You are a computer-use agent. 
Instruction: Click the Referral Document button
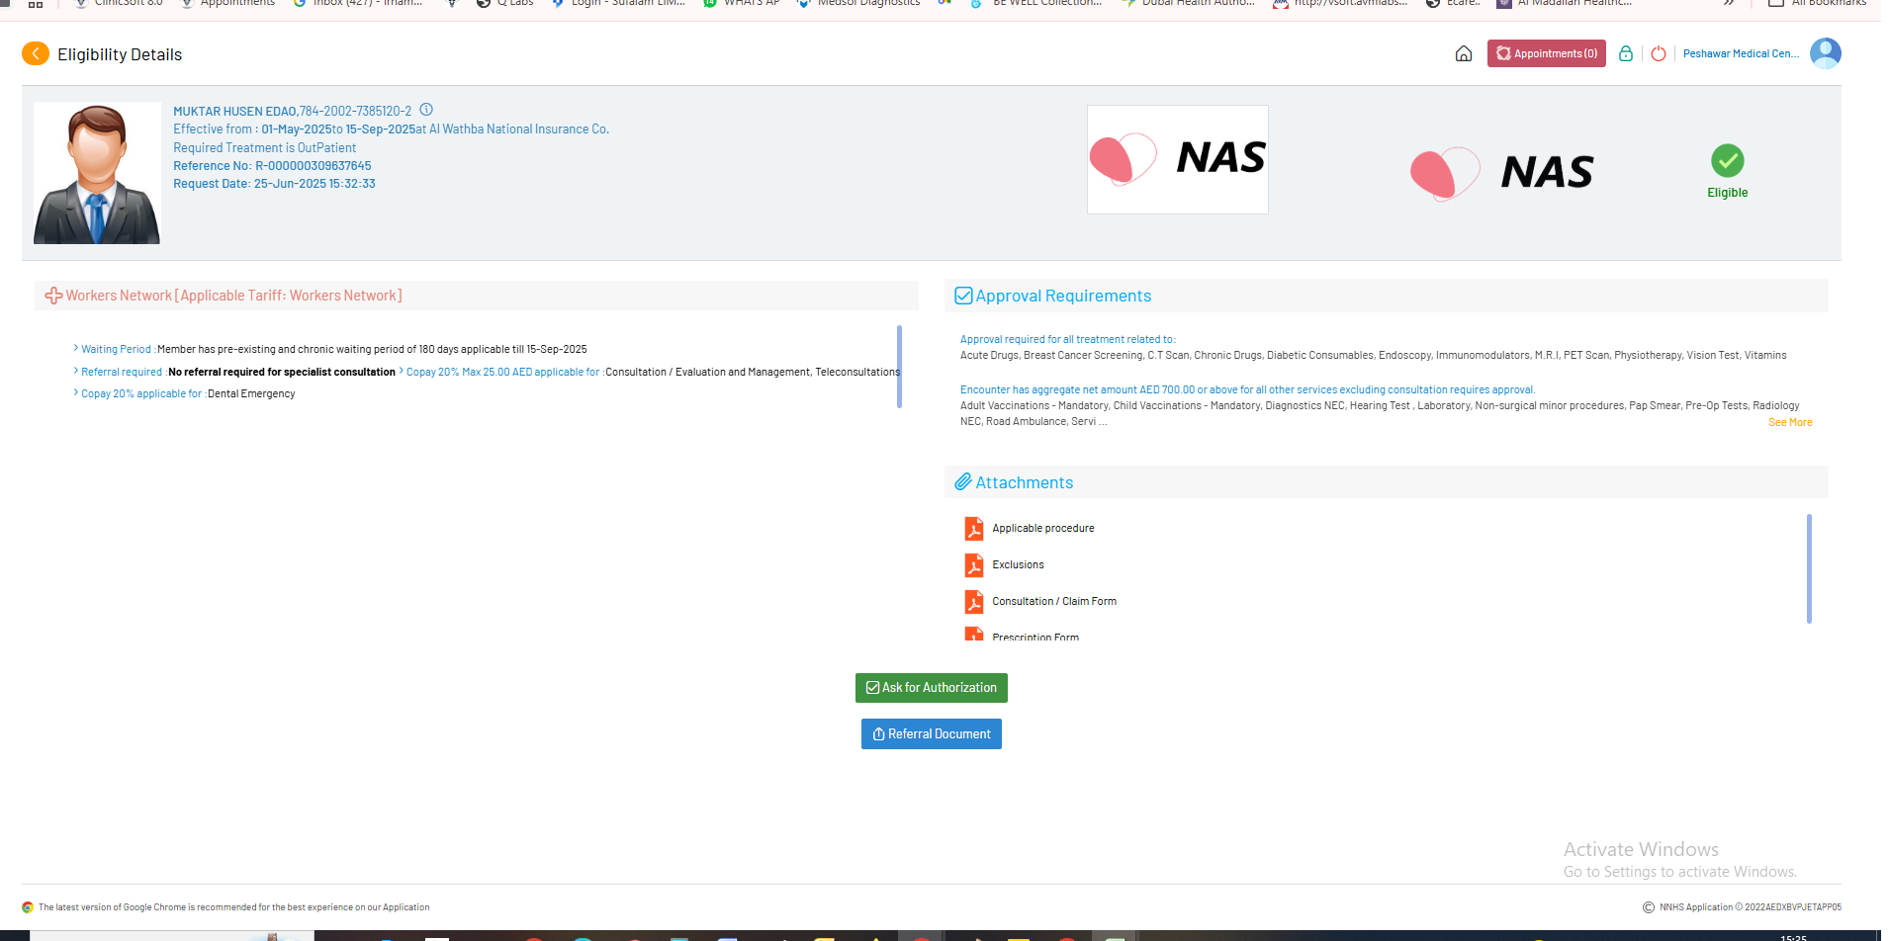click(931, 734)
